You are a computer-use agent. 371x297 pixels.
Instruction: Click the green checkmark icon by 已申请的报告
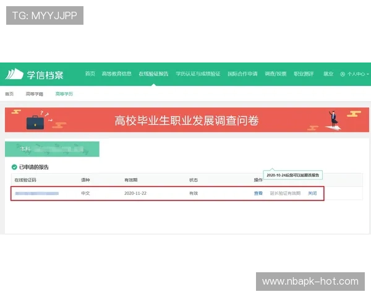pyautogui.click(x=14, y=167)
